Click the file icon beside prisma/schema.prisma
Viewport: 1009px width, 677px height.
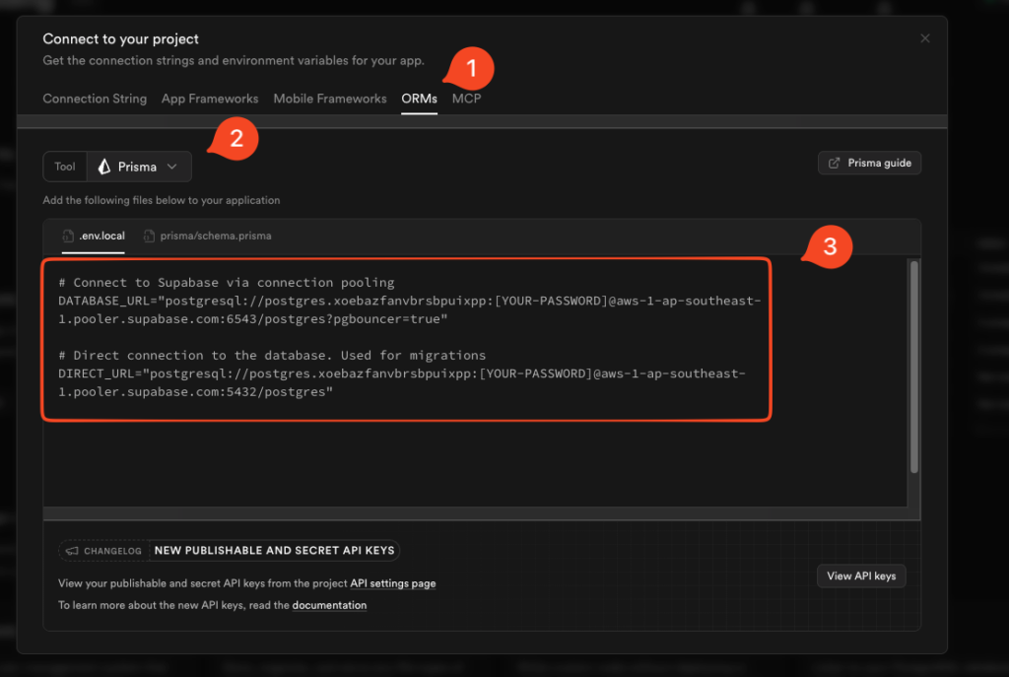150,237
